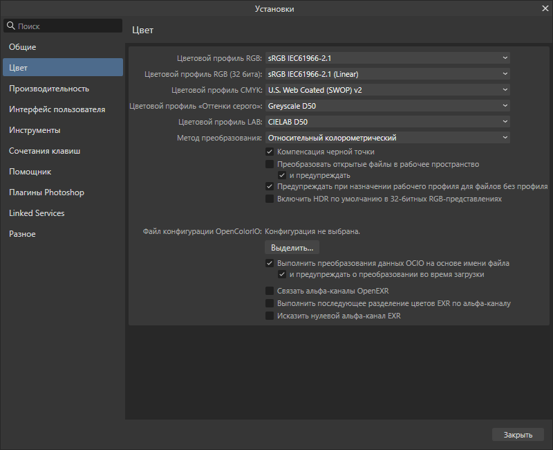Switch to Производительность section
Screen dimensions: 553x450
tap(49, 89)
